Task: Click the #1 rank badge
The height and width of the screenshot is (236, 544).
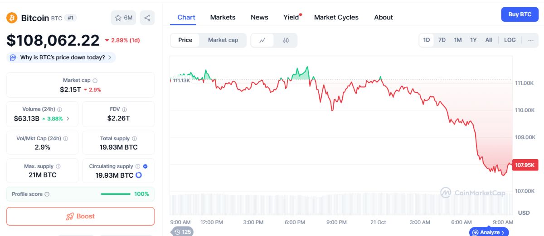Action: click(70, 18)
